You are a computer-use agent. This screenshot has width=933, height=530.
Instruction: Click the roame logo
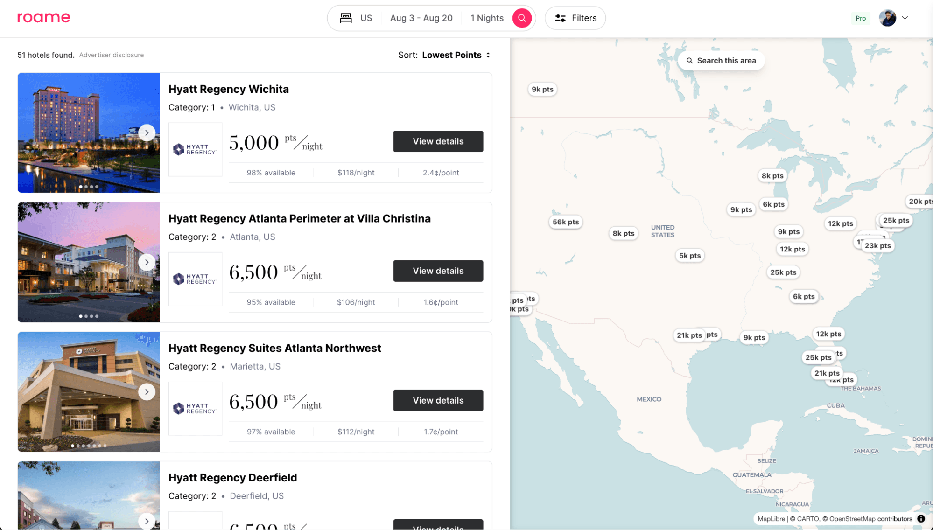coord(43,18)
